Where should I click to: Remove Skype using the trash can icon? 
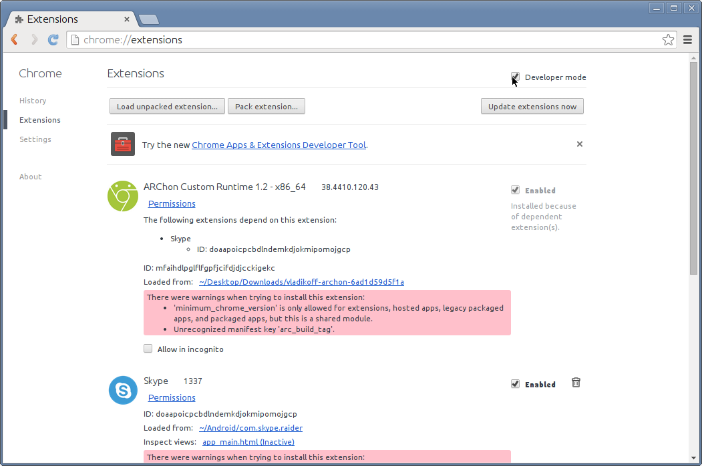[x=576, y=383]
